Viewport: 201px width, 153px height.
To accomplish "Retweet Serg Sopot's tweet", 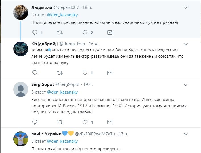I will [60, 122].
